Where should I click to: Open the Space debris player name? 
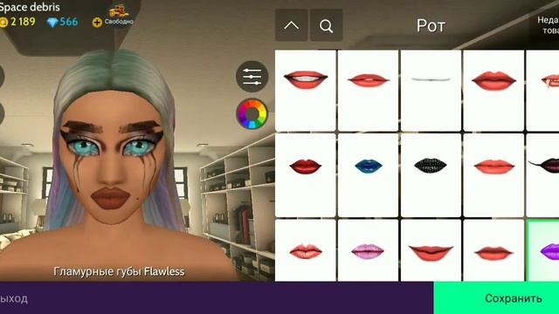[30, 7]
